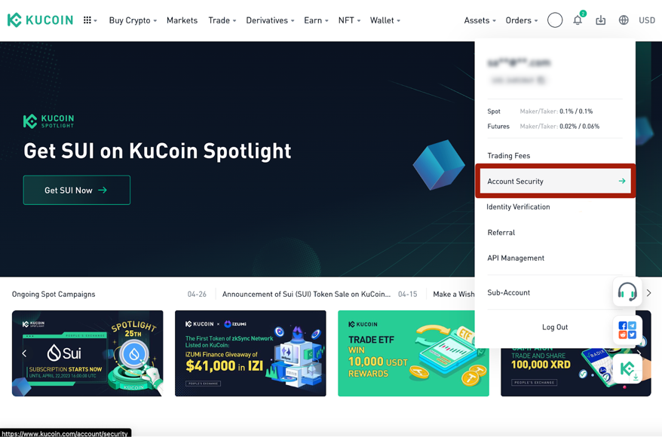Click the Spot maker/taker fee line
Viewport: 662px width, 437px height.
(x=540, y=112)
